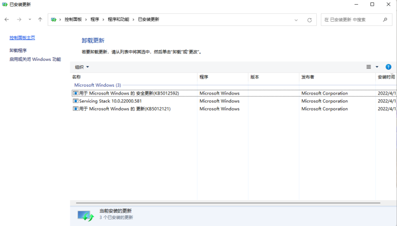Select the KB5012592 security update row
The image size is (397, 226).
pyautogui.click(x=234, y=93)
